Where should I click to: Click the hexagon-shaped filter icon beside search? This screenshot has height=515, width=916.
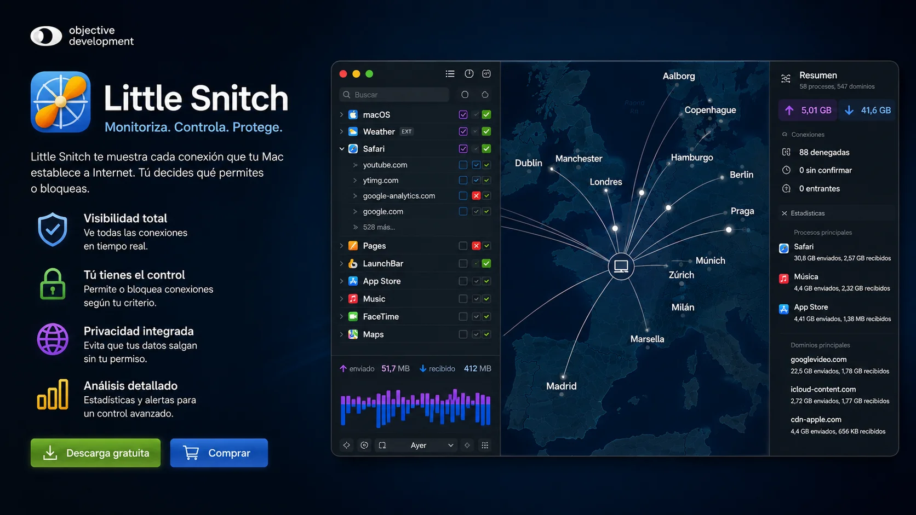click(x=485, y=95)
